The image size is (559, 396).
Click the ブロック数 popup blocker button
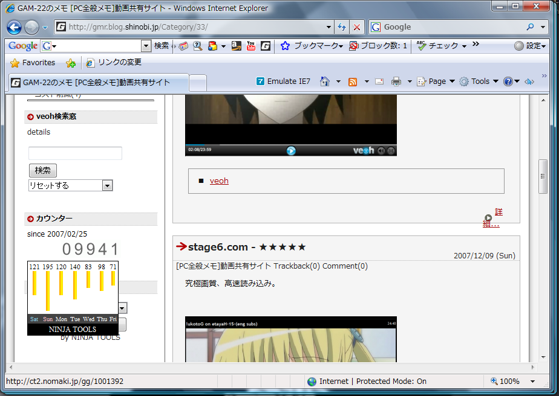pyautogui.click(x=378, y=45)
